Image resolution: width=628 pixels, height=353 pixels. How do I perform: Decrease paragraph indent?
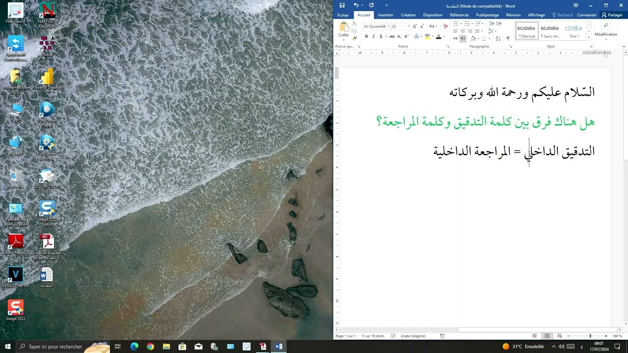point(491,24)
